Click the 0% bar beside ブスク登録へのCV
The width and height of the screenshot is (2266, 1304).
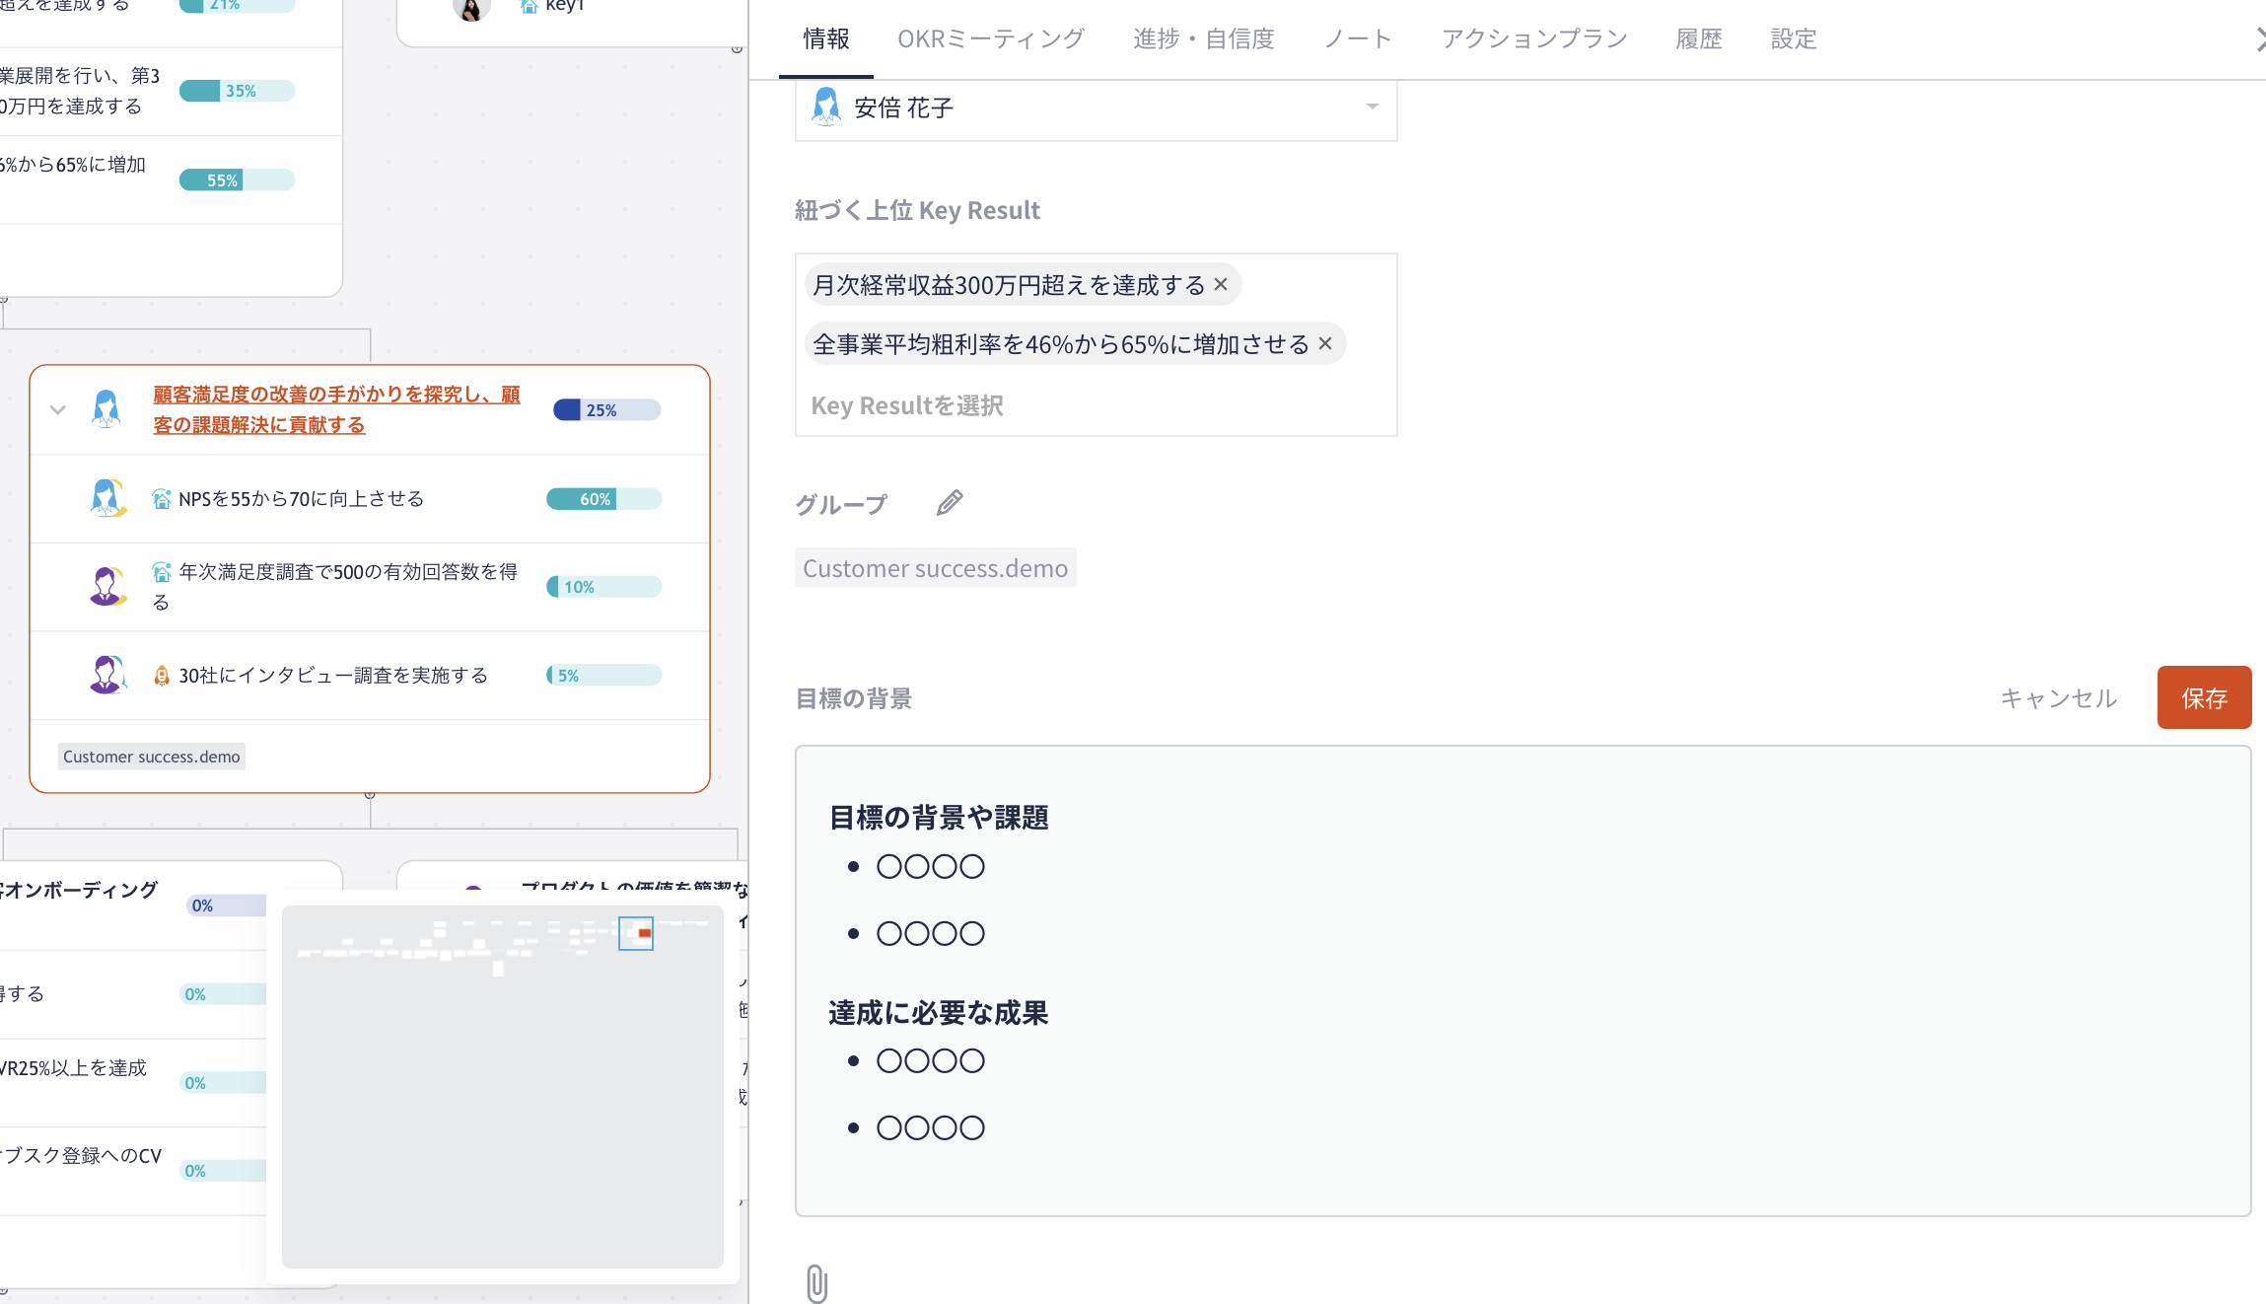pyautogui.click(x=223, y=1171)
